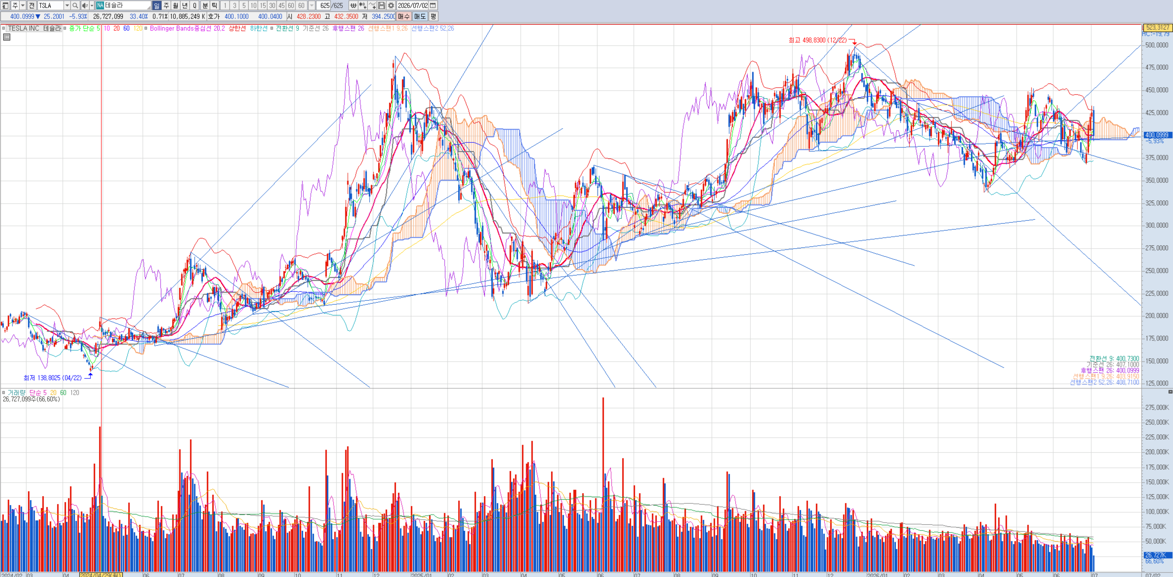The width and height of the screenshot is (1173, 577).
Task: Toggle the TESLA INC 테슬라 series marker
Action: (x=4, y=28)
